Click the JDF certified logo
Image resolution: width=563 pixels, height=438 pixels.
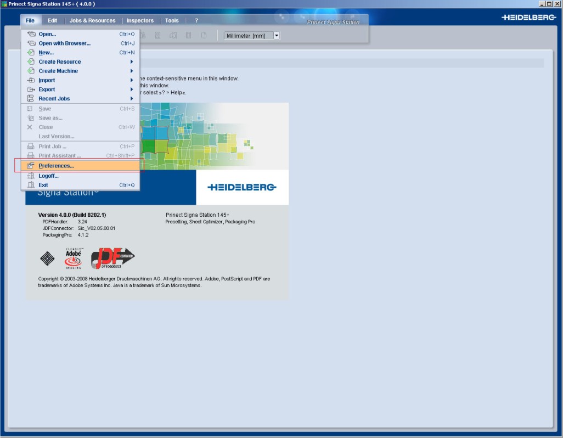pyautogui.click(x=112, y=258)
